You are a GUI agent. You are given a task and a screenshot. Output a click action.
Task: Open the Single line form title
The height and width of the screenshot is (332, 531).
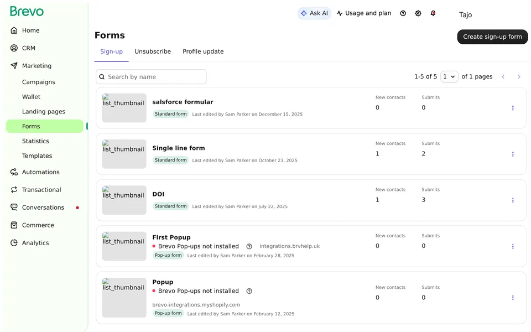click(x=179, y=148)
